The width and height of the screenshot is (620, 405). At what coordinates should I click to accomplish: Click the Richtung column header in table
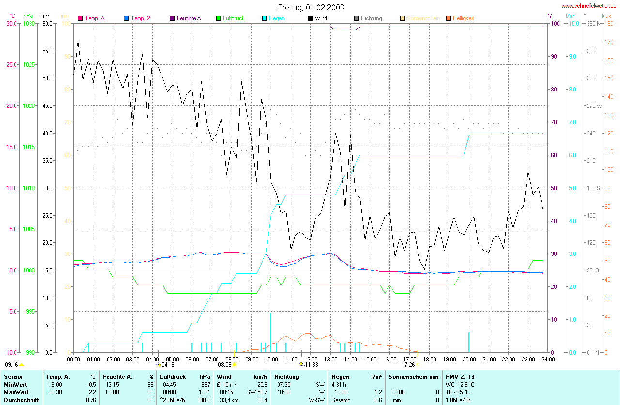pos(287,376)
